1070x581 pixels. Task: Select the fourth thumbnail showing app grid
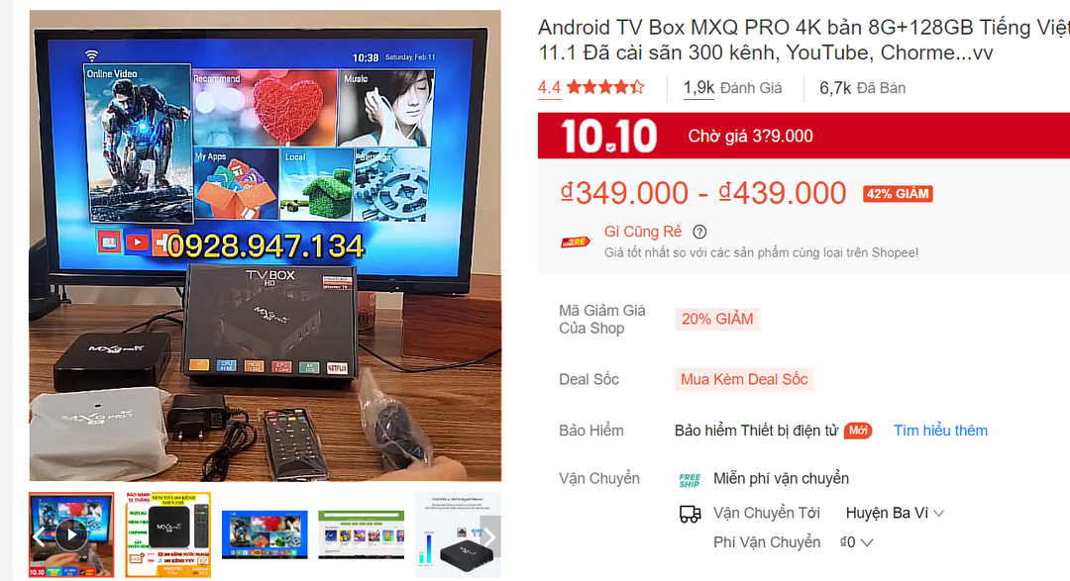pos(361,534)
